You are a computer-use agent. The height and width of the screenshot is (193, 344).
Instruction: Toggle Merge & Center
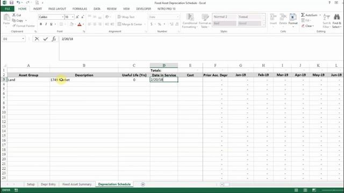click(x=130, y=24)
